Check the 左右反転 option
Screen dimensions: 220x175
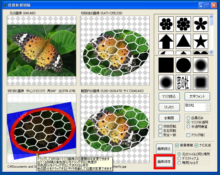click(x=160, y=130)
